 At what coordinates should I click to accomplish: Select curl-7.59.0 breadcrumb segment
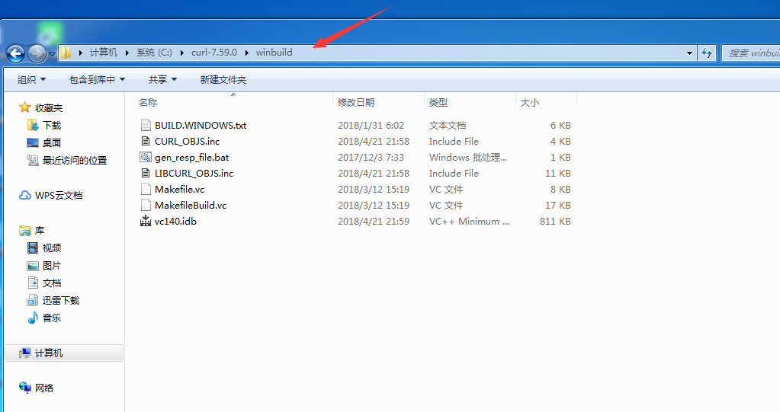click(x=214, y=53)
